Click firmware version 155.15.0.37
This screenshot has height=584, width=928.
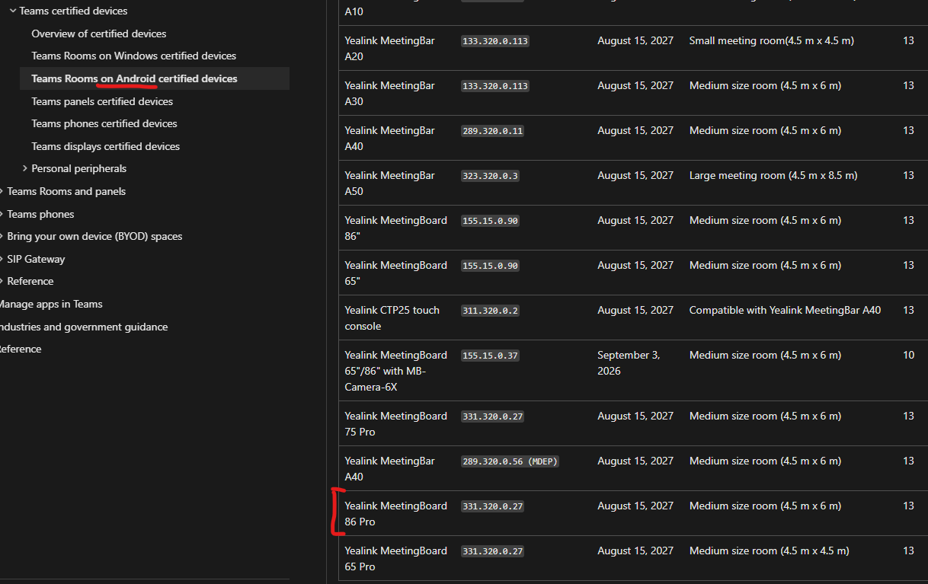[x=490, y=356]
